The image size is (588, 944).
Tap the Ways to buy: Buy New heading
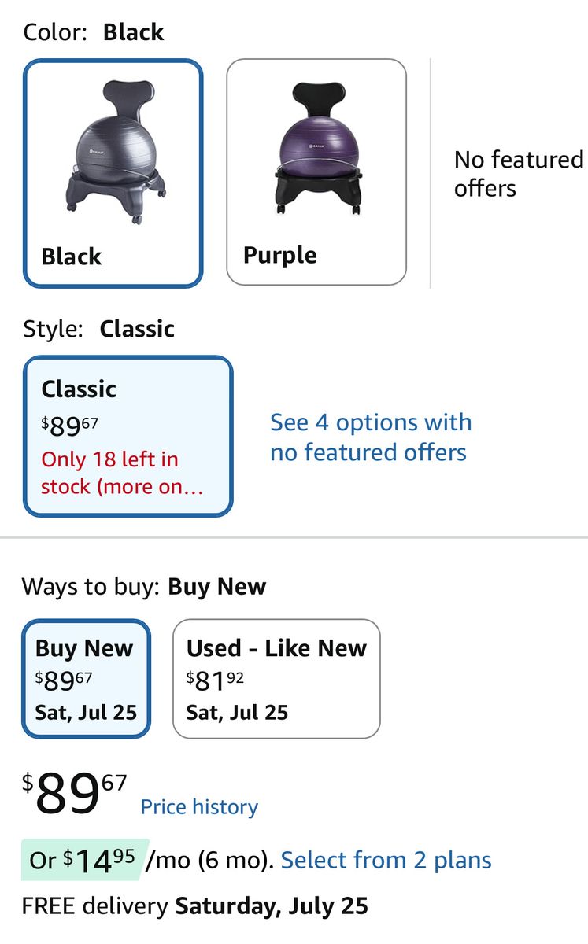[144, 587]
